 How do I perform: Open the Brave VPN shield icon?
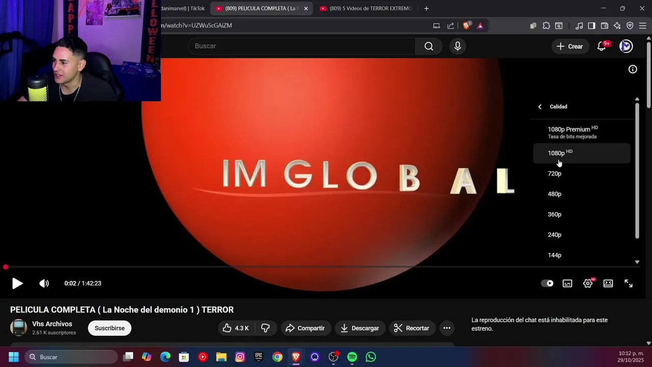[x=630, y=25]
